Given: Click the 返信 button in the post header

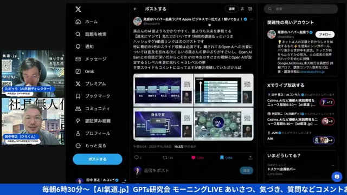Looking at the screenshot, I should 232,9.
